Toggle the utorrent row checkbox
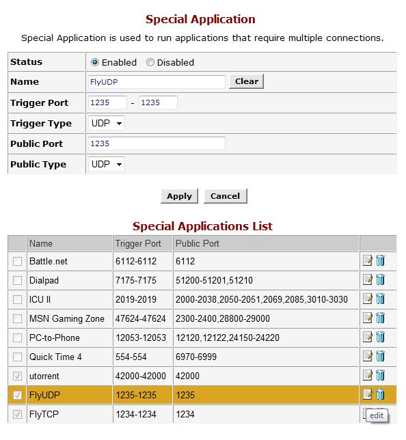The width and height of the screenshot is (406, 440). coord(17,376)
